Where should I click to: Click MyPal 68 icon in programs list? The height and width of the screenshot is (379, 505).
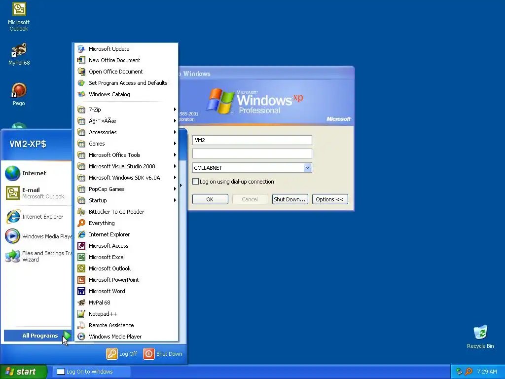[x=81, y=303]
